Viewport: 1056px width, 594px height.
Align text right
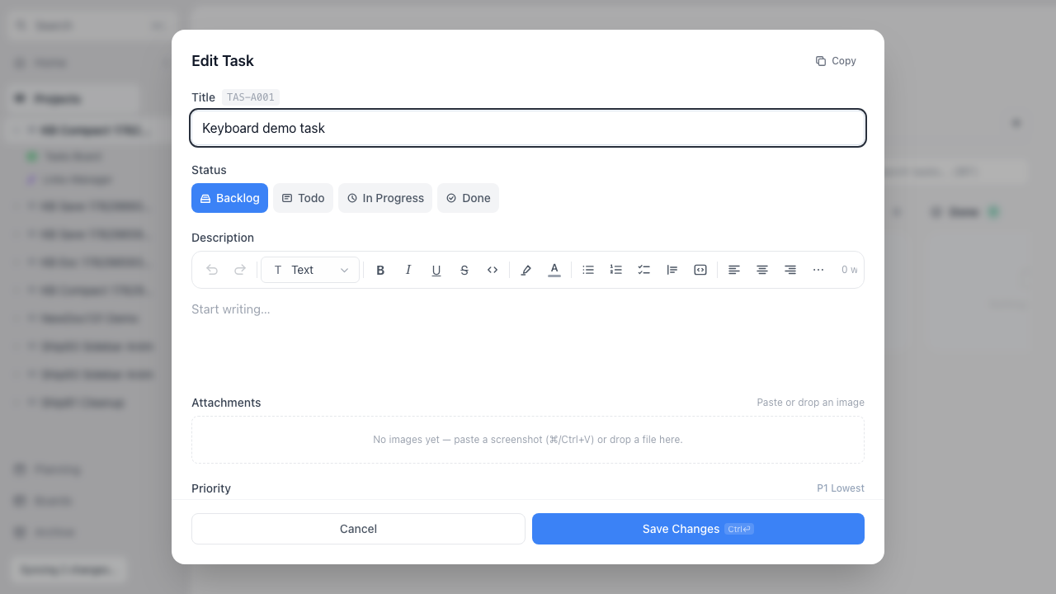point(790,270)
